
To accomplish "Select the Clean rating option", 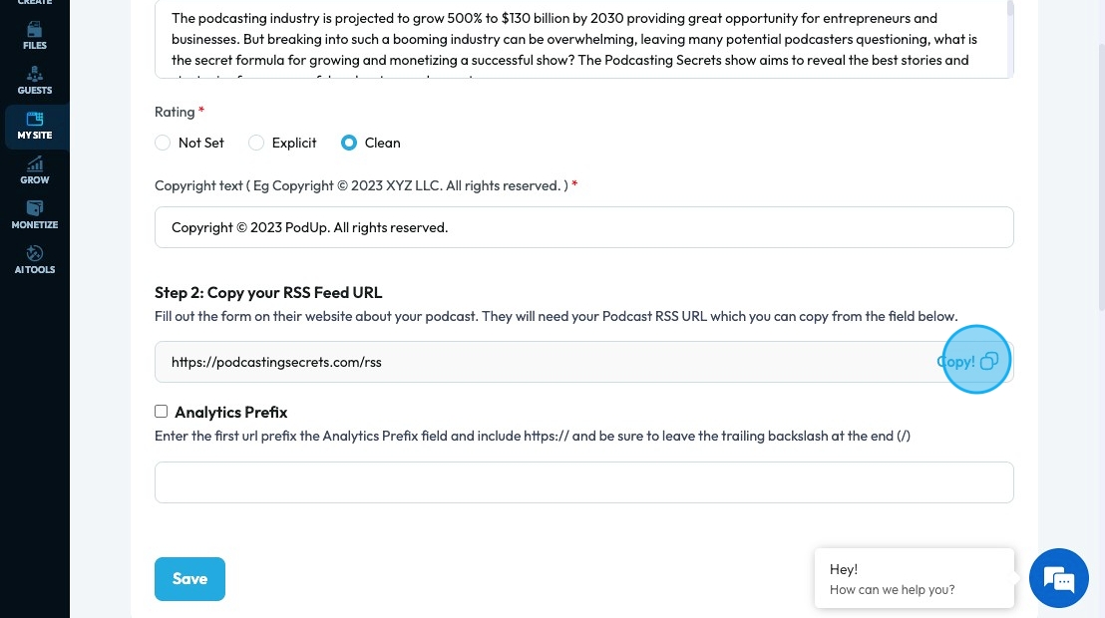I will click(349, 143).
